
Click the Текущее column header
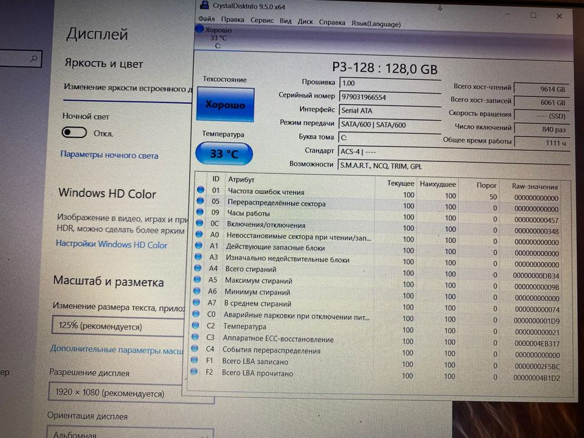[x=401, y=183]
